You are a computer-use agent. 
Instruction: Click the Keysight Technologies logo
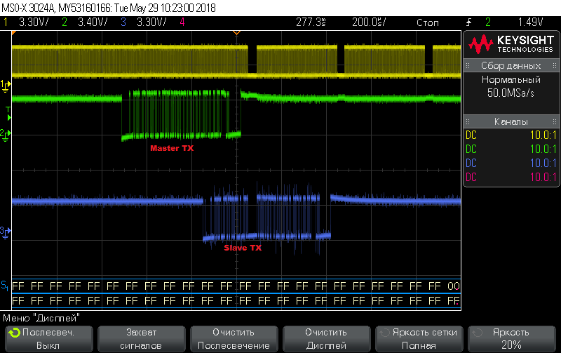click(x=510, y=45)
